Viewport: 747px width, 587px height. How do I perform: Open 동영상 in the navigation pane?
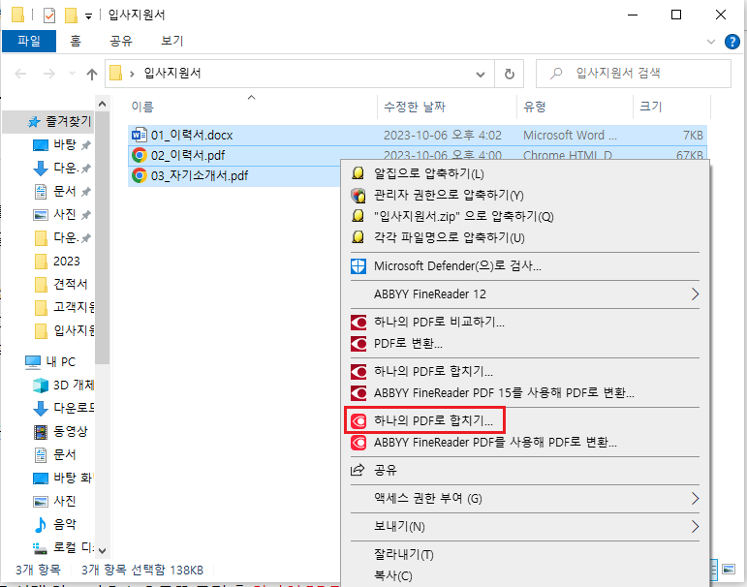click(71, 431)
